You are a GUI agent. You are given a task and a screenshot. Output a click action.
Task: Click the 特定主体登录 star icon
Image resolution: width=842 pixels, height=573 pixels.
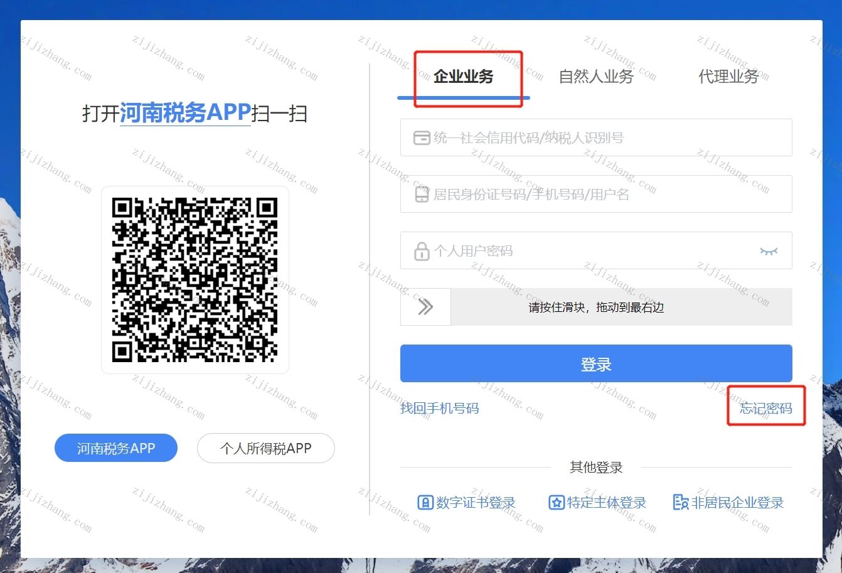(x=557, y=503)
